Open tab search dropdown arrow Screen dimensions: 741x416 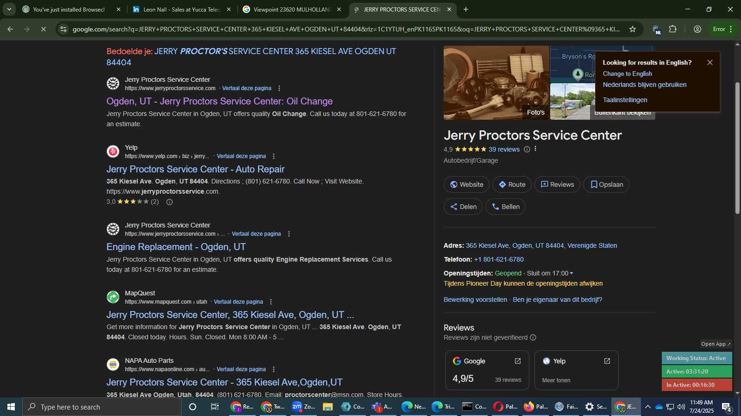coord(9,9)
